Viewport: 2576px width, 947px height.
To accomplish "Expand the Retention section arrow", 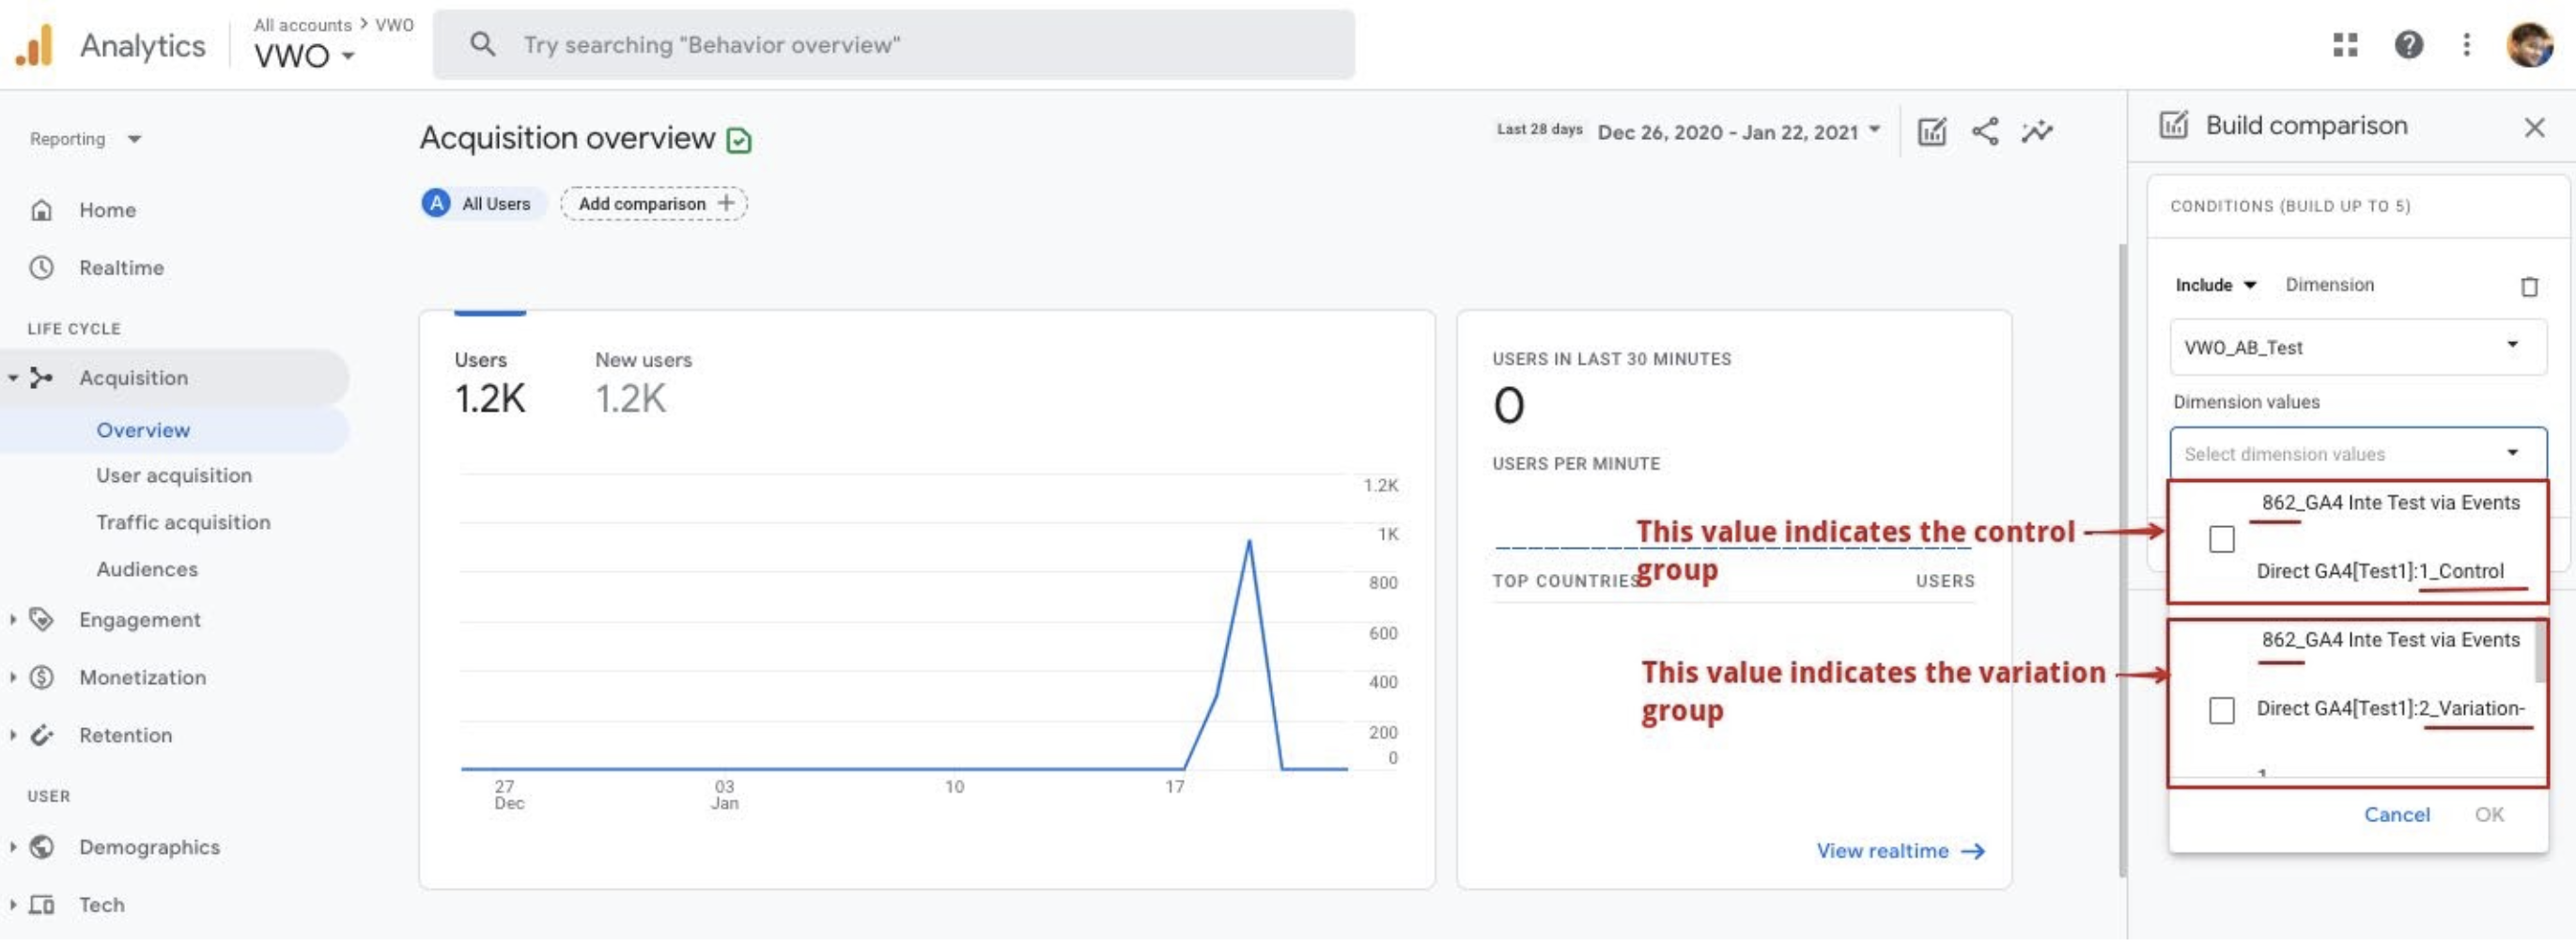I will (x=13, y=736).
